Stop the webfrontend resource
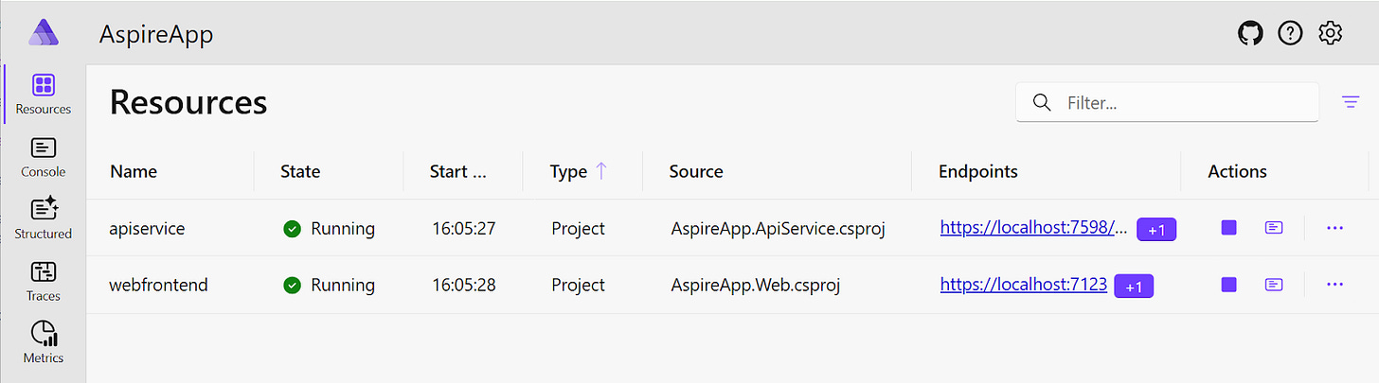The height and width of the screenshot is (383, 1379). pyautogui.click(x=1229, y=284)
